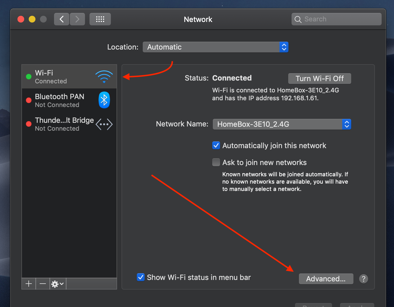Open the gear action menu below the services list
Image resolution: width=394 pixels, height=307 pixels.
tap(58, 284)
